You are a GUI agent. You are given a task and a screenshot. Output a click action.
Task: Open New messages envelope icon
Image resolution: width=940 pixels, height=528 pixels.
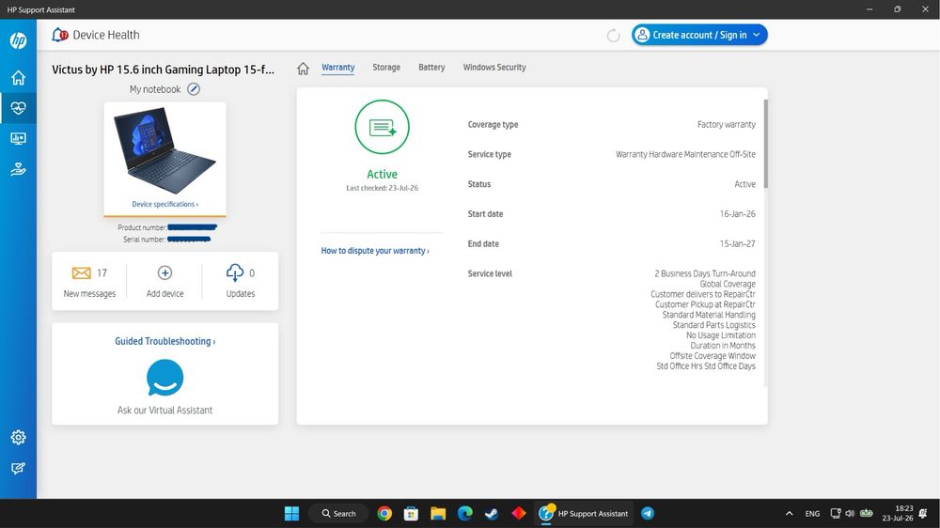coord(82,273)
